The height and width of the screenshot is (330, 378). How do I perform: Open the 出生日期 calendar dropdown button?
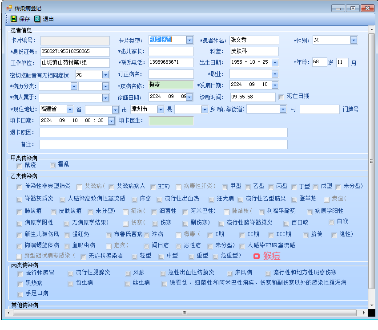click(274, 62)
